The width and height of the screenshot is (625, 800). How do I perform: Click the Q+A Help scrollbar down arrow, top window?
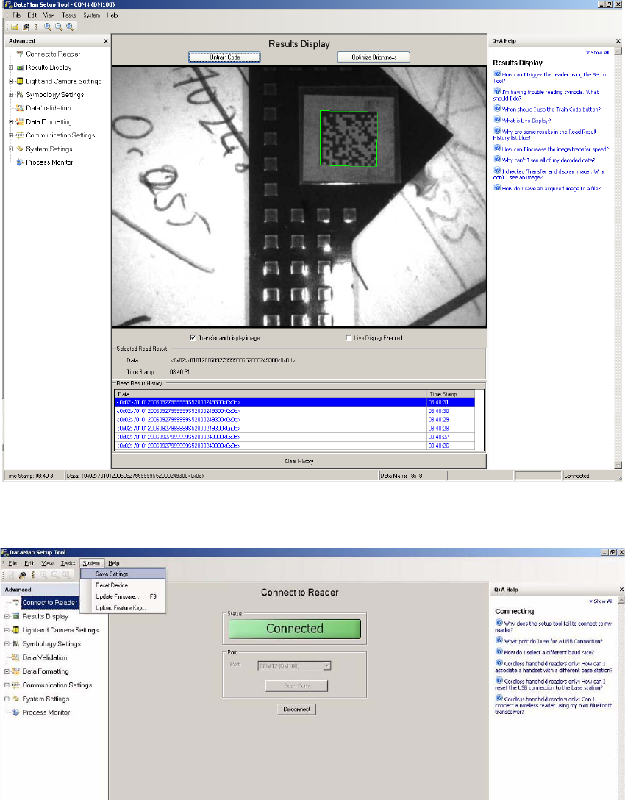618,465
